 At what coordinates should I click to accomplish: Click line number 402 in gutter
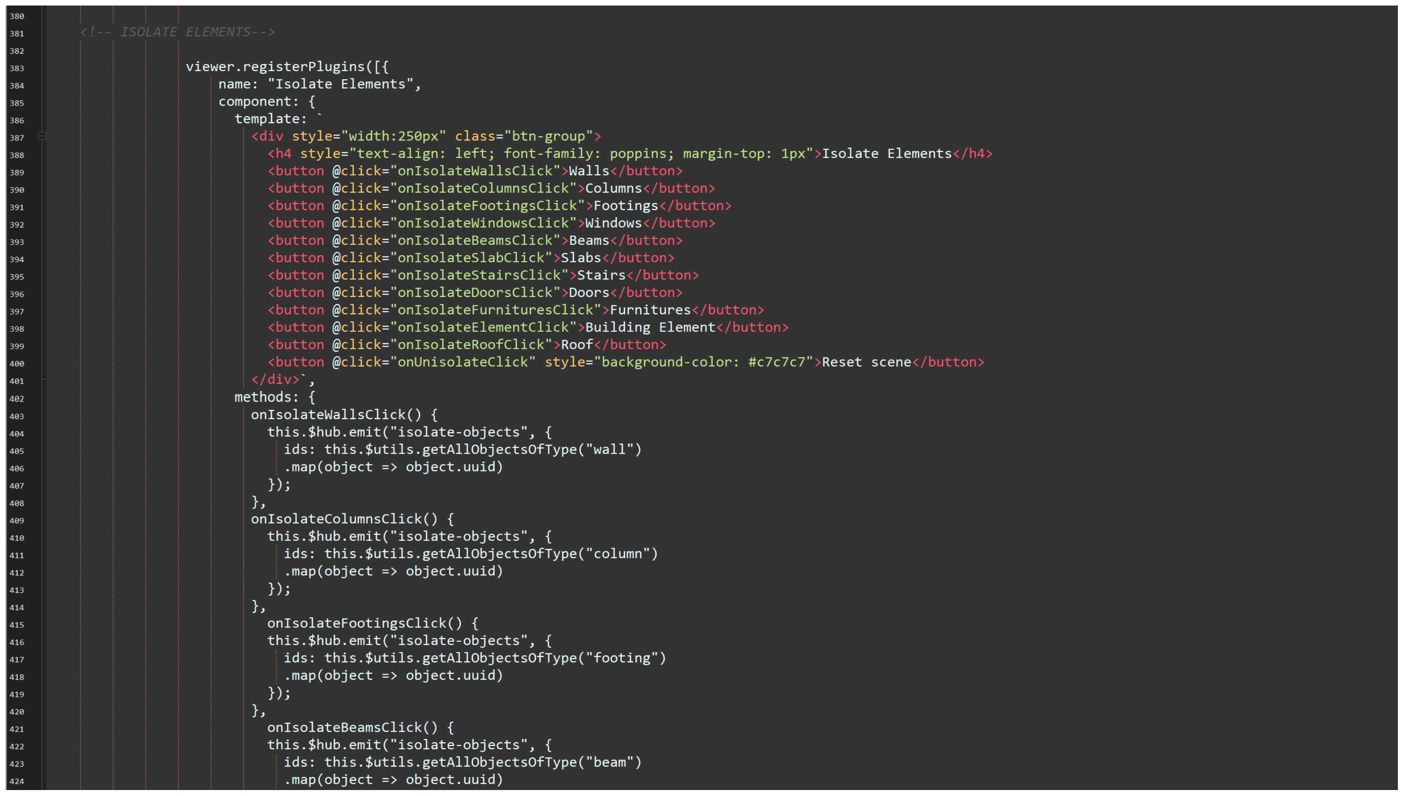point(17,399)
